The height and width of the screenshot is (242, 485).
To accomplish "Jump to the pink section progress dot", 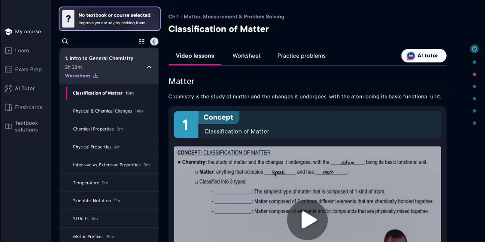I will [x=474, y=74].
